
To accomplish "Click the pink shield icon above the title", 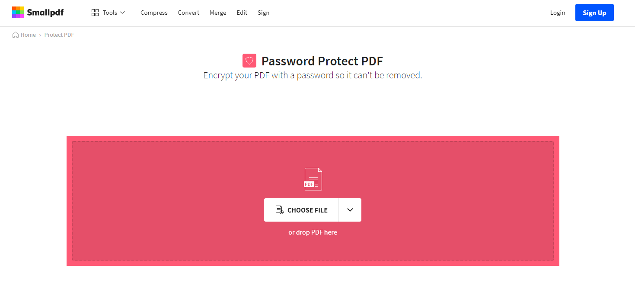I will 249,61.
